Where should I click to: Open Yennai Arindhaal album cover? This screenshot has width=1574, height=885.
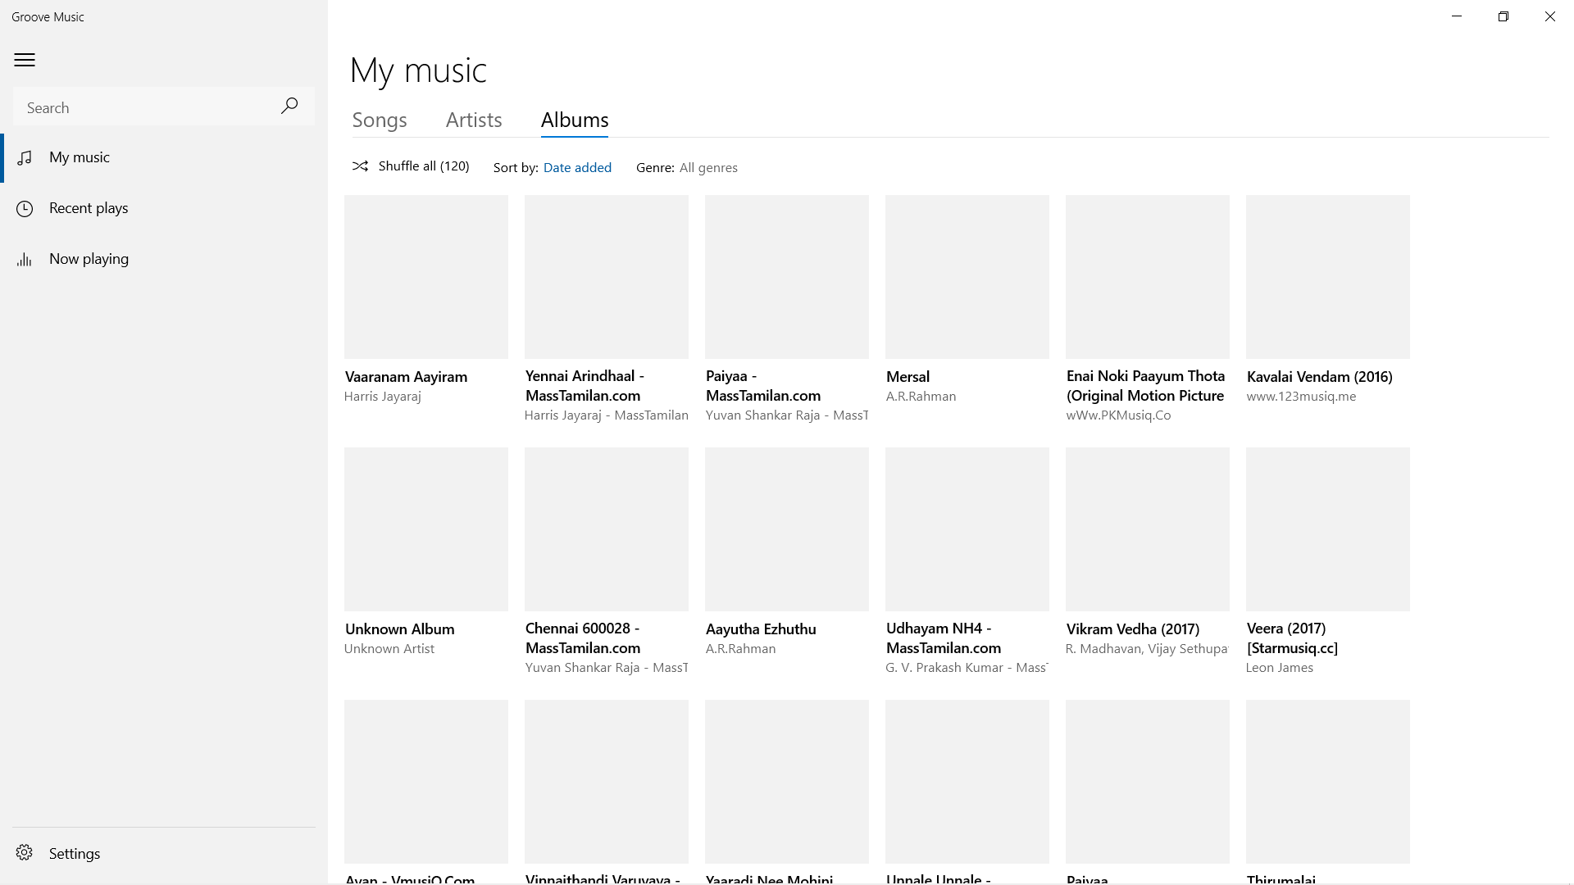(607, 277)
